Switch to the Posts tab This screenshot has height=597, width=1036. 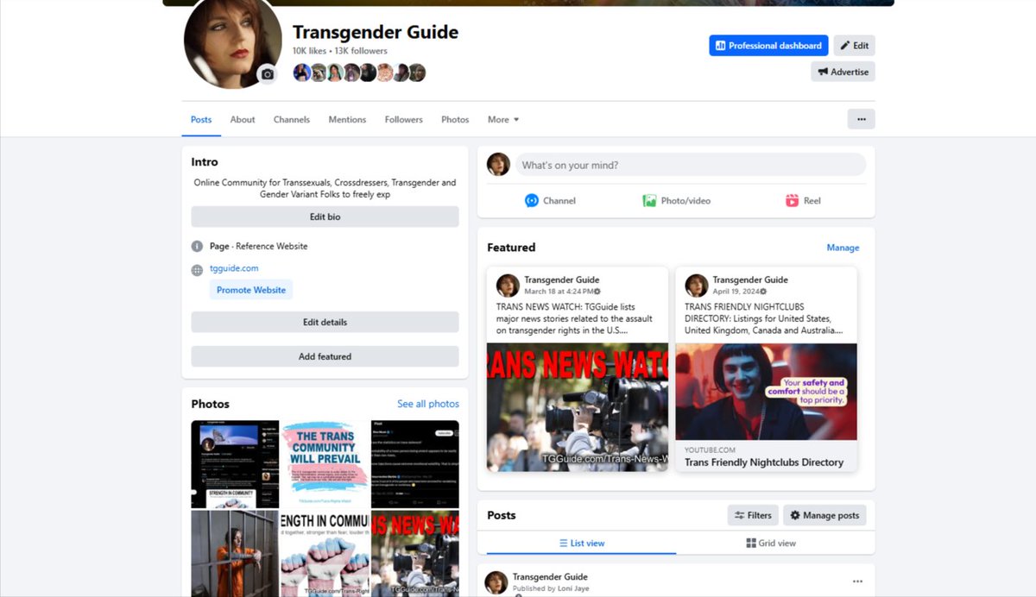click(x=201, y=119)
